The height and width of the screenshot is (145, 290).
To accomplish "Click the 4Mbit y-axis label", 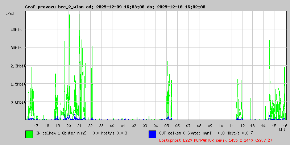I will pos(16,30).
